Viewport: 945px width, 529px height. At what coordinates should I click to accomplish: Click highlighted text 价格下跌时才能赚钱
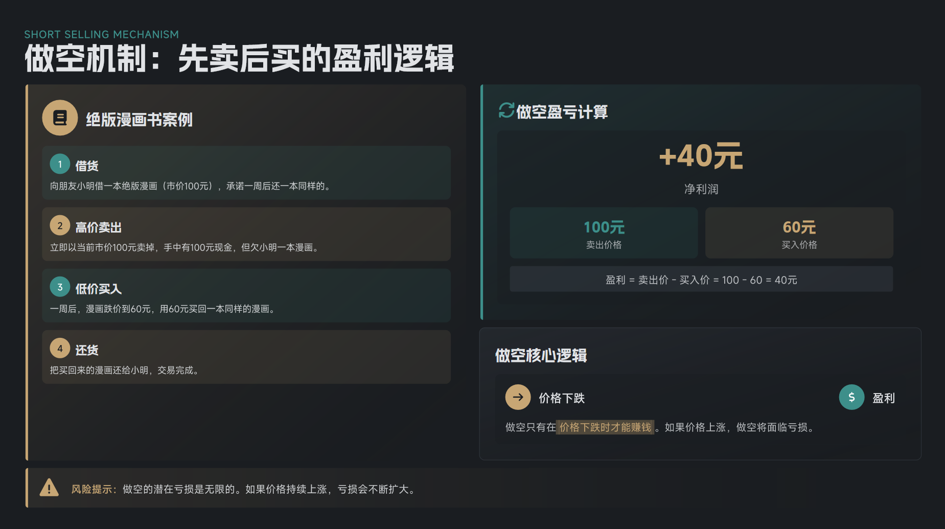pos(605,427)
